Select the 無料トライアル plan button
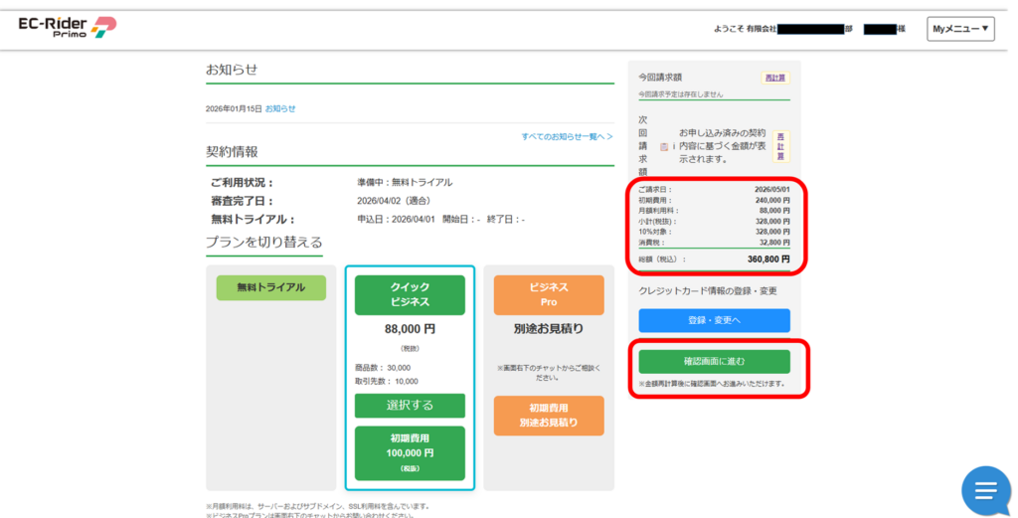 click(270, 287)
